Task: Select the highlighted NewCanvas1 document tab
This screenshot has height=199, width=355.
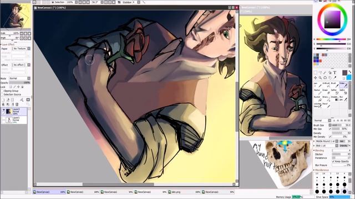Action: pos(49,192)
